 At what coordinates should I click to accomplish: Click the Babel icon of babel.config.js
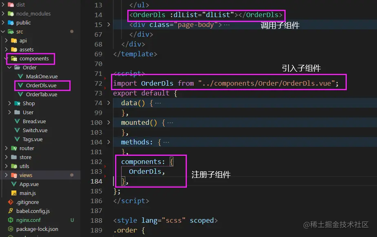pos(11,211)
